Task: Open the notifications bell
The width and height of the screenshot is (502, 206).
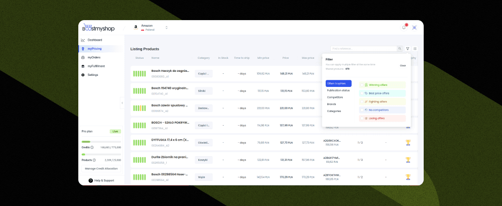Action: (x=404, y=28)
